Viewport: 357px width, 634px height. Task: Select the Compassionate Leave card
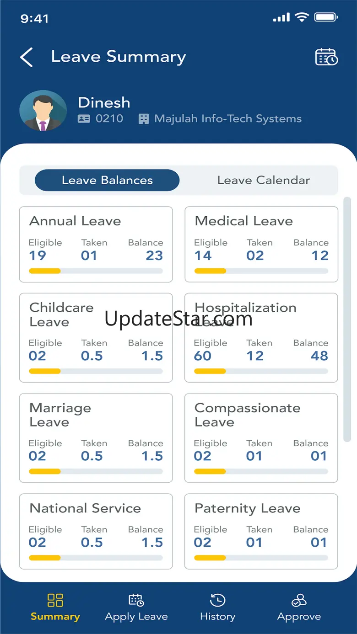261,438
